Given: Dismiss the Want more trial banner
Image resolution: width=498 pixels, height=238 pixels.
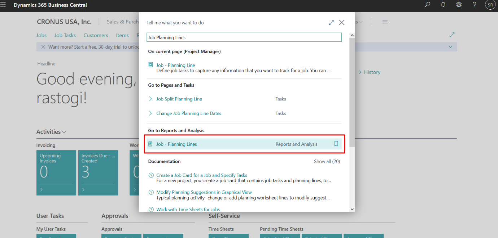Looking at the screenshot, I should click(43, 47).
